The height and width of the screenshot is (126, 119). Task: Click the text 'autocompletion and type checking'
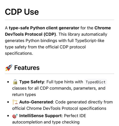46,122
